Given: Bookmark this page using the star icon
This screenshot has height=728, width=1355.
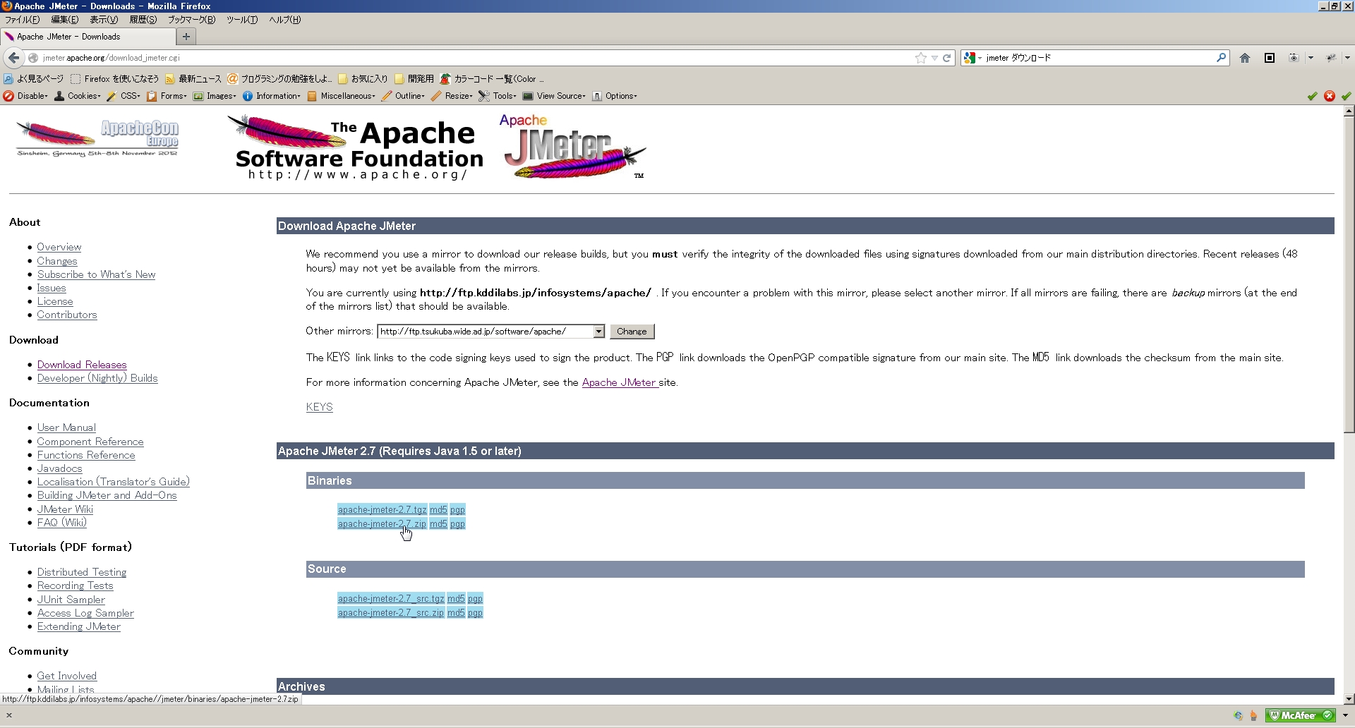Looking at the screenshot, I should (x=920, y=58).
